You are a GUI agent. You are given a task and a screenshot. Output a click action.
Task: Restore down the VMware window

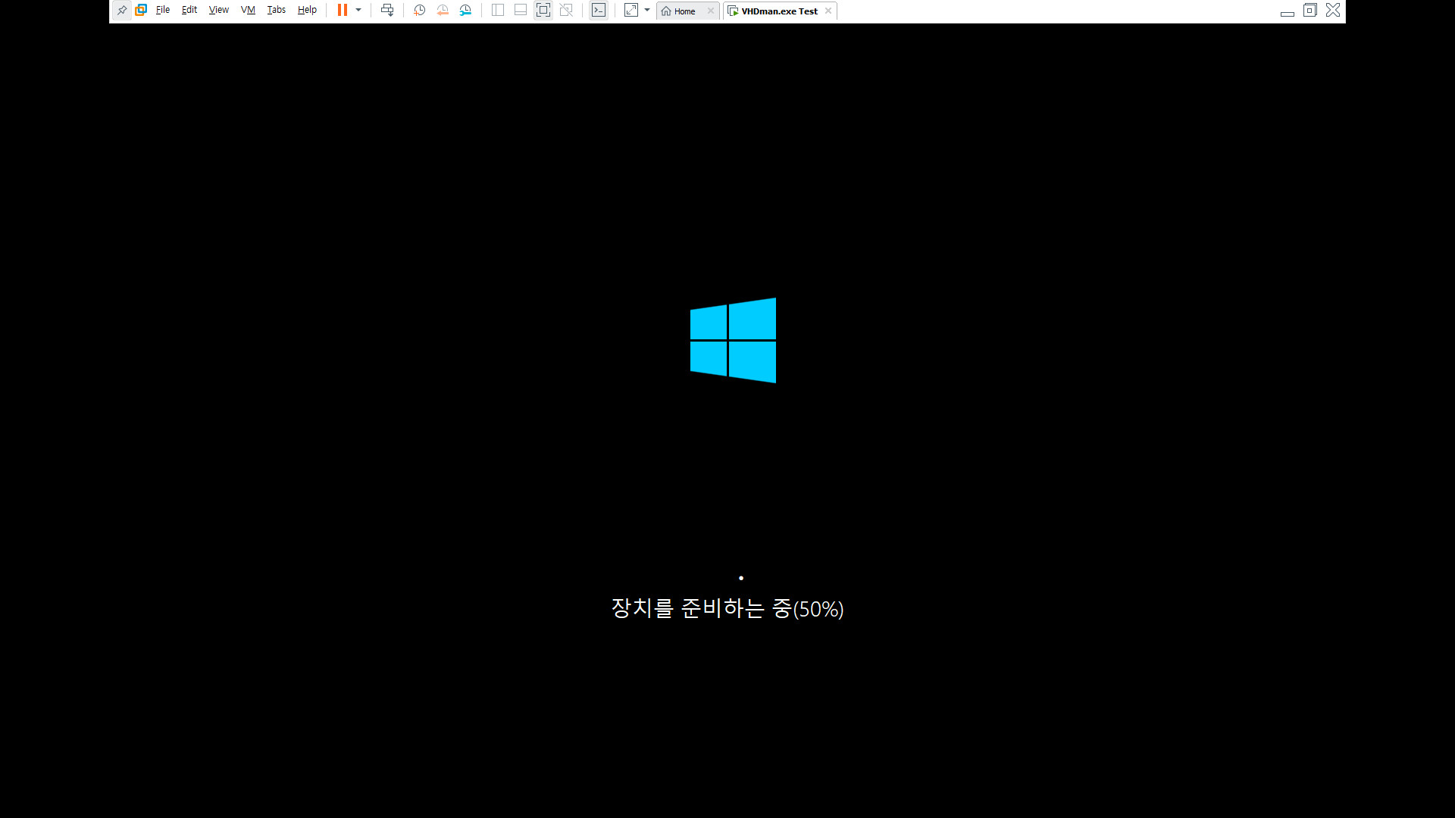[x=1310, y=11]
